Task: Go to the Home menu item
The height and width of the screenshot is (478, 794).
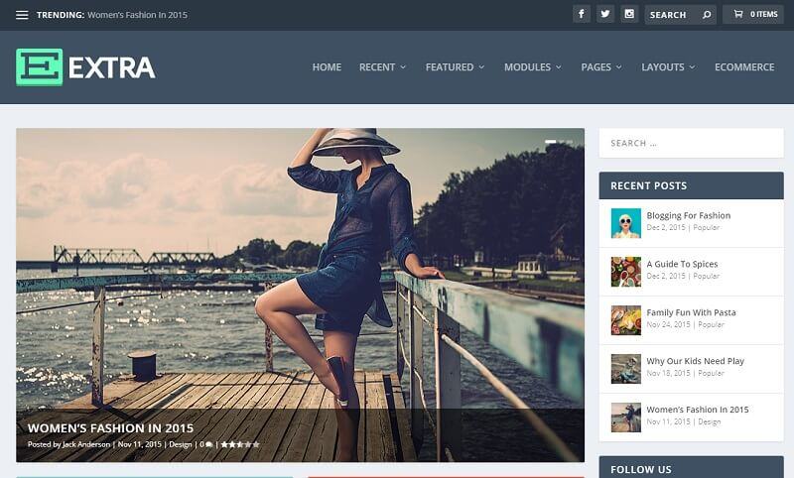Action: coord(327,67)
